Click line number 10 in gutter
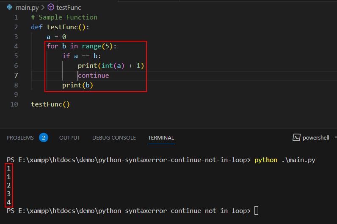Image resolution: width=337 pixels, height=224 pixels. tap(14, 104)
